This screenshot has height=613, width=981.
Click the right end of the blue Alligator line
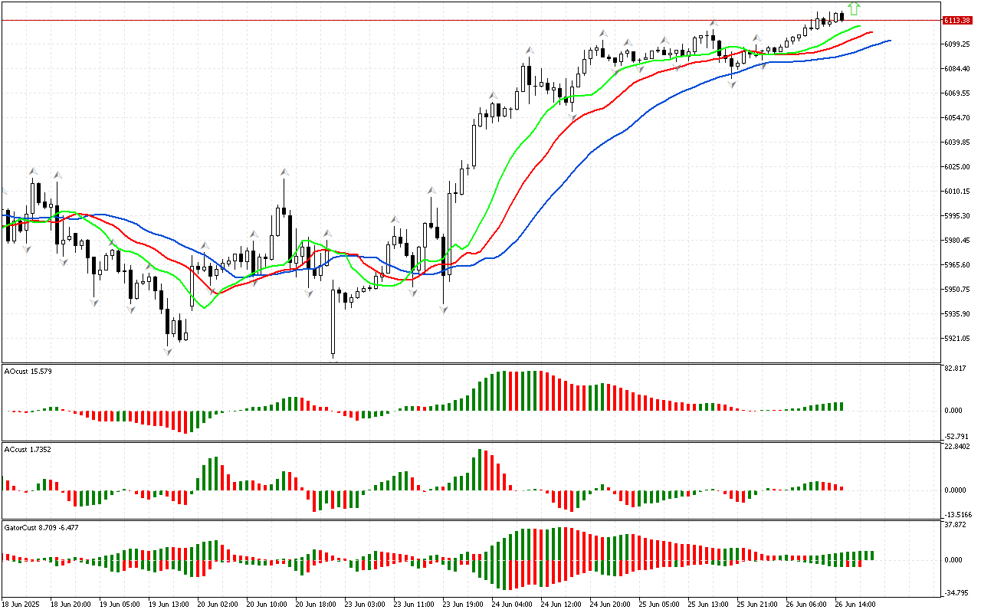(889, 40)
